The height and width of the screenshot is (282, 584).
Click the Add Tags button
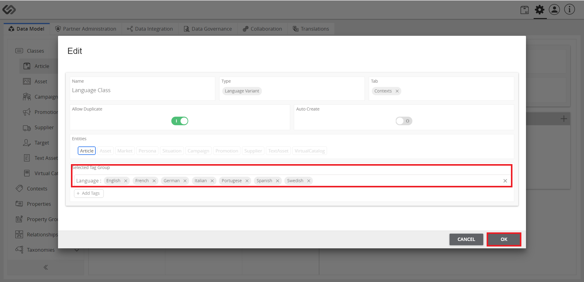tap(89, 193)
